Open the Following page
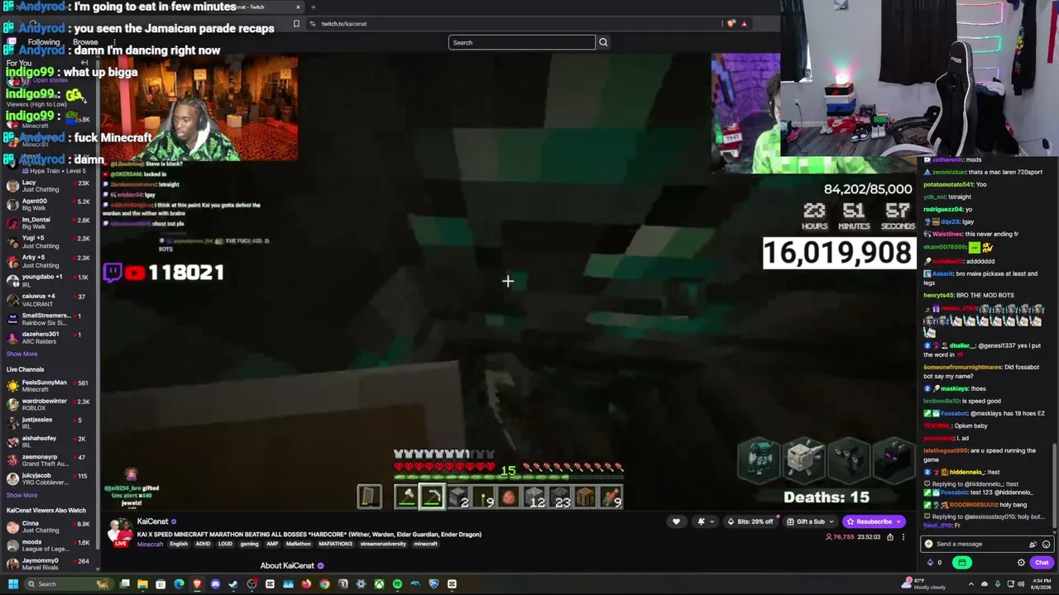The image size is (1059, 595). pos(44,42)
